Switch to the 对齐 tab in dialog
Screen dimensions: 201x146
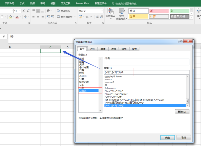click(92, 49)
